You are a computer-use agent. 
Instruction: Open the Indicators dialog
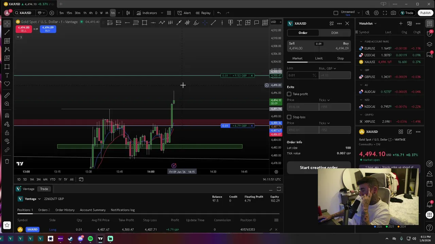tap(147, 13)
